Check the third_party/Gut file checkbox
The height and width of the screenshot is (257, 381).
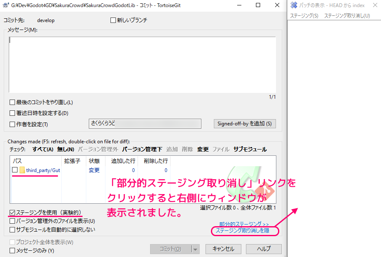click(x=15, y=170)
